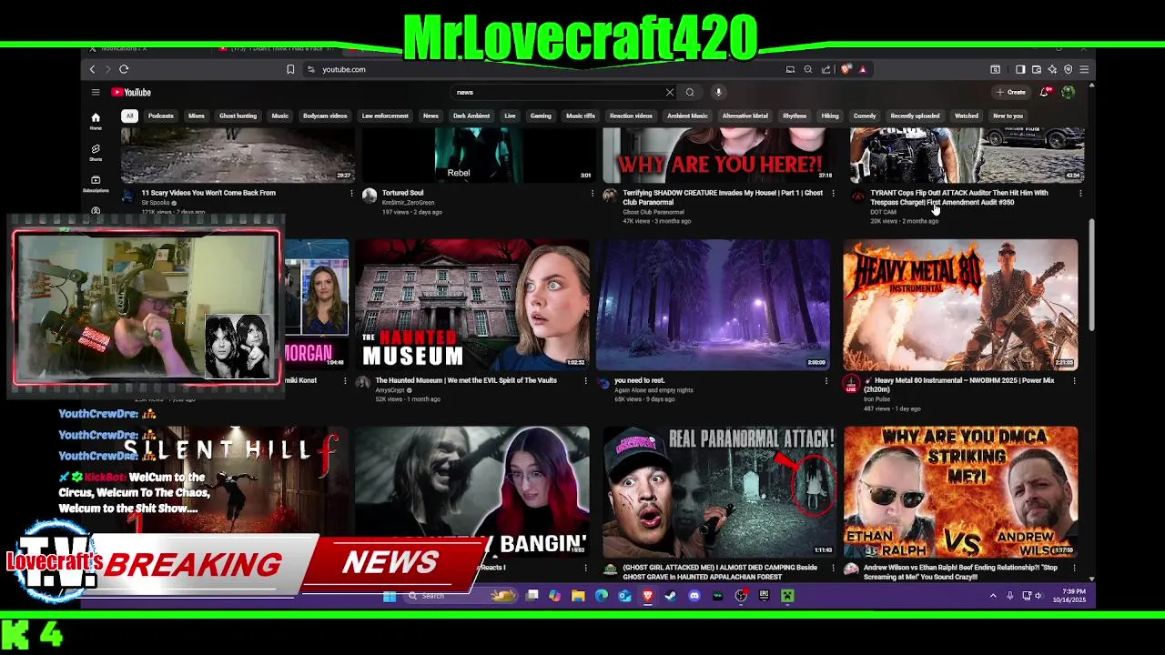Show hidden system tray icons chevron
Screen dimensions: 1165x655
click(993, 596)
